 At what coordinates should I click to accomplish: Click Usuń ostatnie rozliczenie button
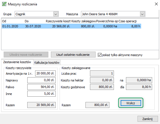coord(73,55)
